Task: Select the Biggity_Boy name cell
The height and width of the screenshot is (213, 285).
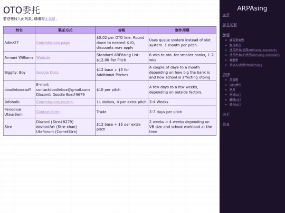Action: point(19,73)
